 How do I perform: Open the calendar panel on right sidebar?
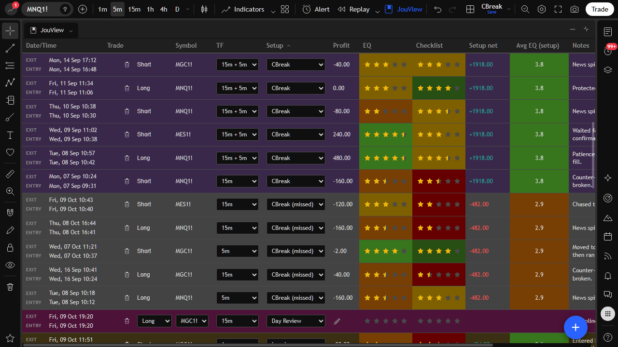(x=608, y=237)
